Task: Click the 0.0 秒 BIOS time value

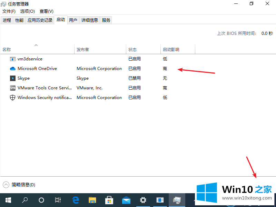Action: [267, 33]
